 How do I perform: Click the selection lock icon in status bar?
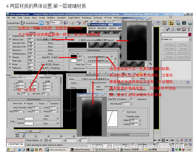pos(41,140)
